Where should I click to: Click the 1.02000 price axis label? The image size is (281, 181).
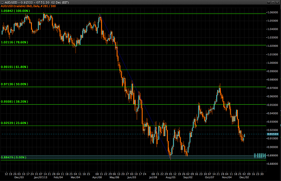pyautogui.click(x=272, y=46)
